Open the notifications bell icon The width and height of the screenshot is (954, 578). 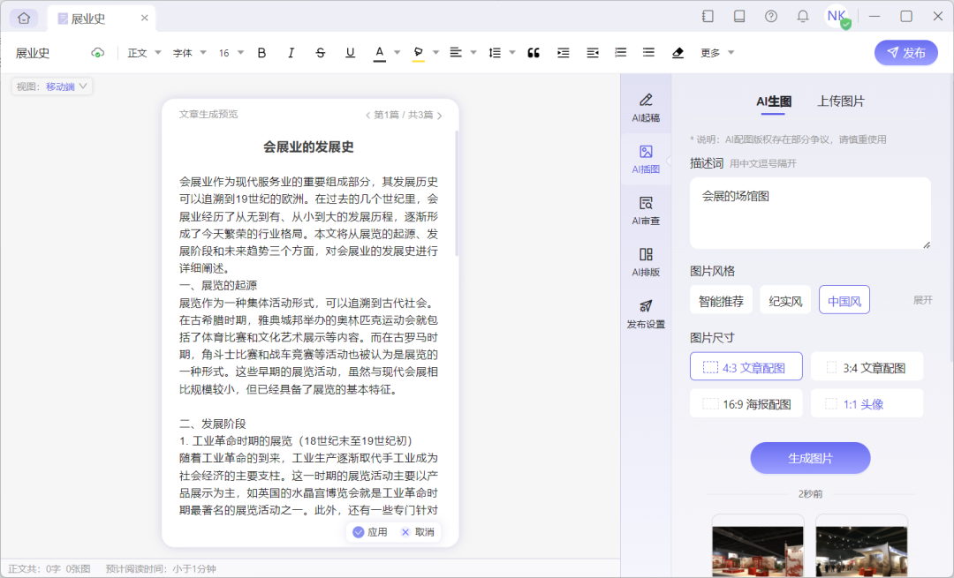803,17
